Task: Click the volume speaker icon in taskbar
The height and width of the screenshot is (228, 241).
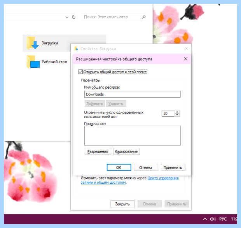Action: coord(213,219)
